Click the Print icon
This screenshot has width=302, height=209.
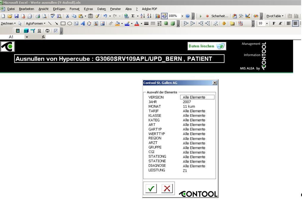[38, 16]
